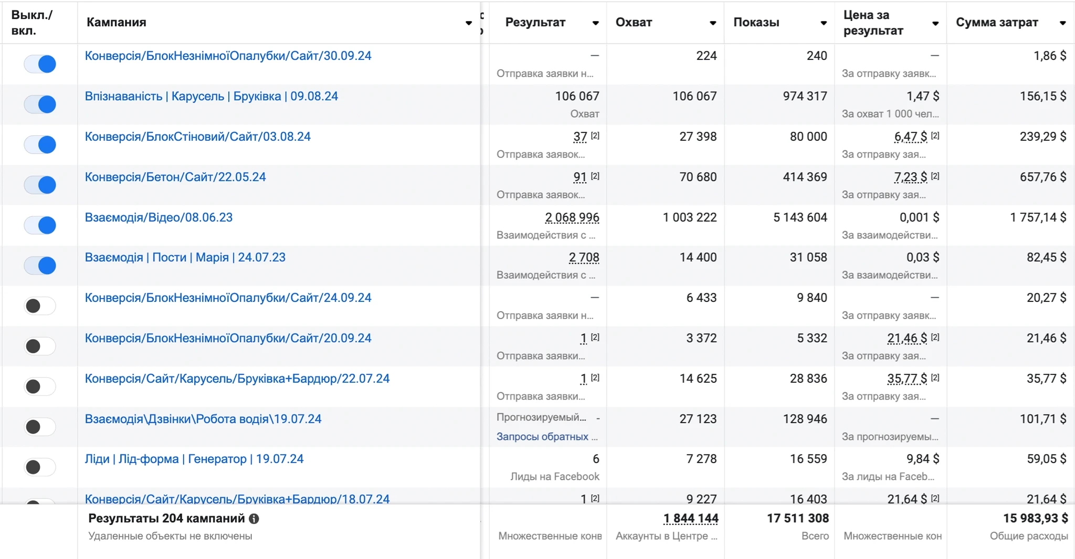Enable the Ліди | Лід-форма | Генератор campaign
1075x559 pixels.
click(x=40, y=467)
